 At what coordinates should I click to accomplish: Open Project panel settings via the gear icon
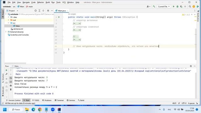click(x=48, y=11)
